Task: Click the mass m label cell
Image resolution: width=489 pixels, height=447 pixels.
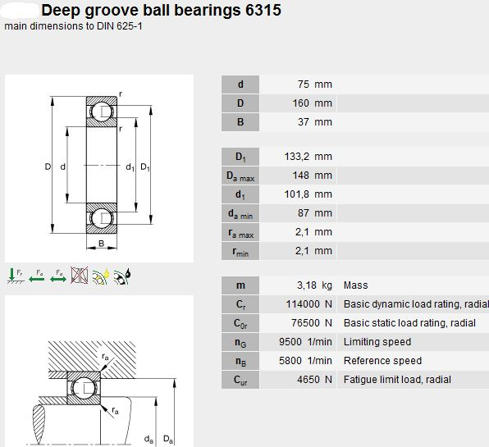Action: [240, 285]
